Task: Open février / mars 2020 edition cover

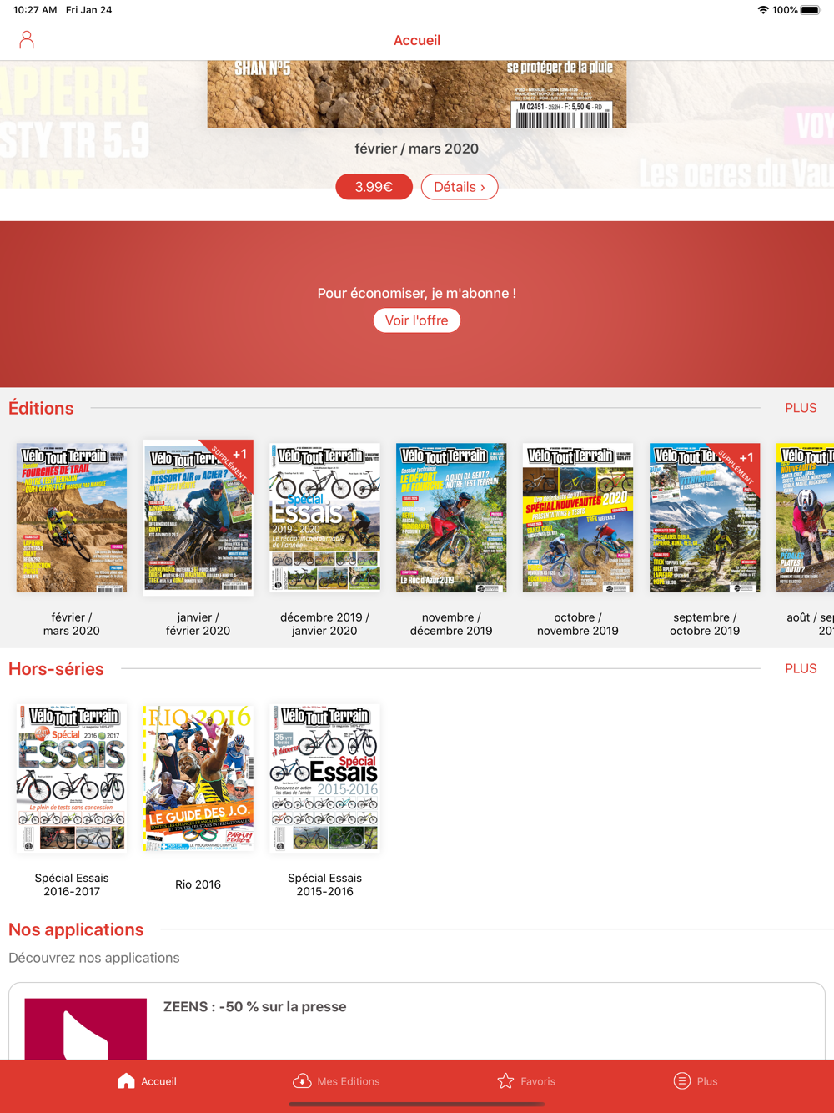Action: 72,517
